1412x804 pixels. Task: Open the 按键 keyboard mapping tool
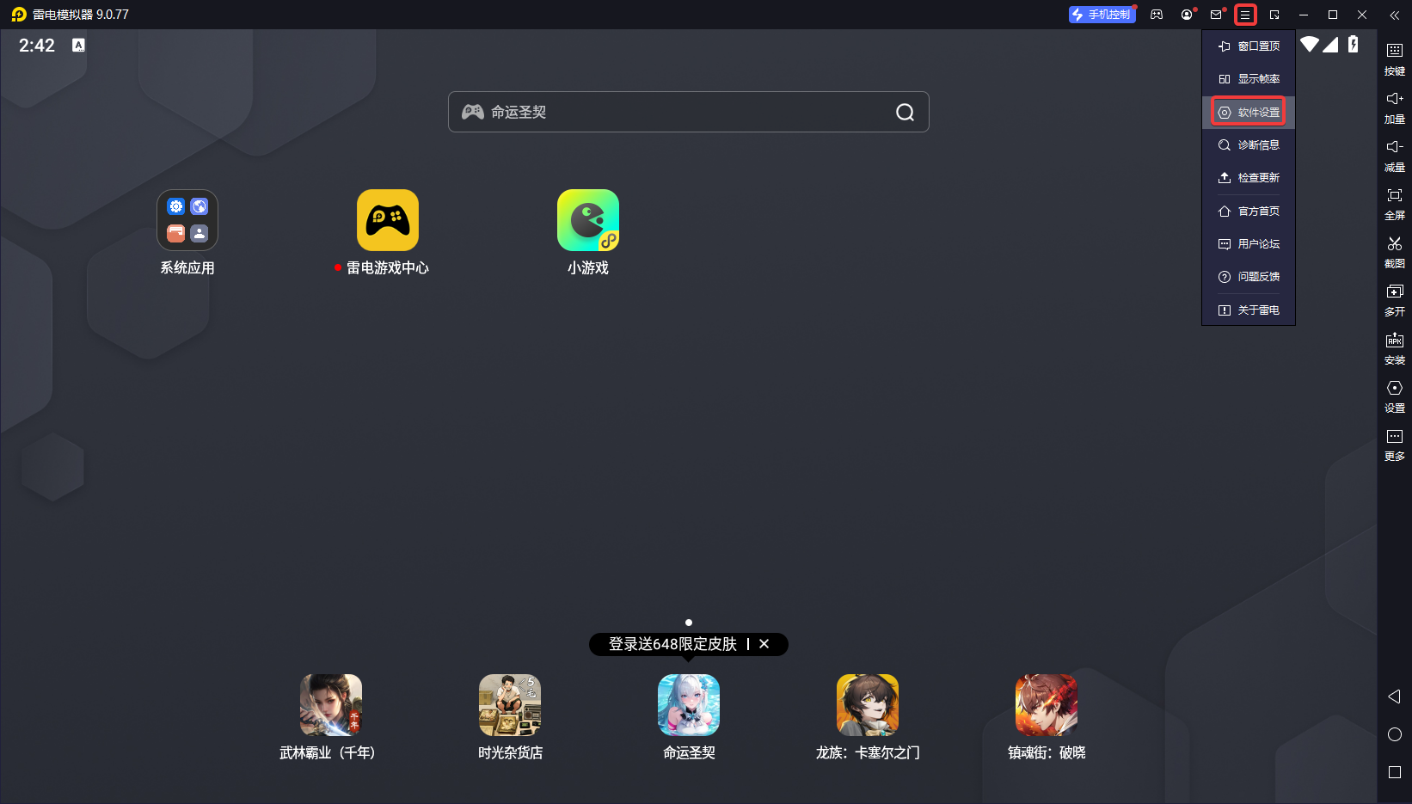click(1394, 52)
